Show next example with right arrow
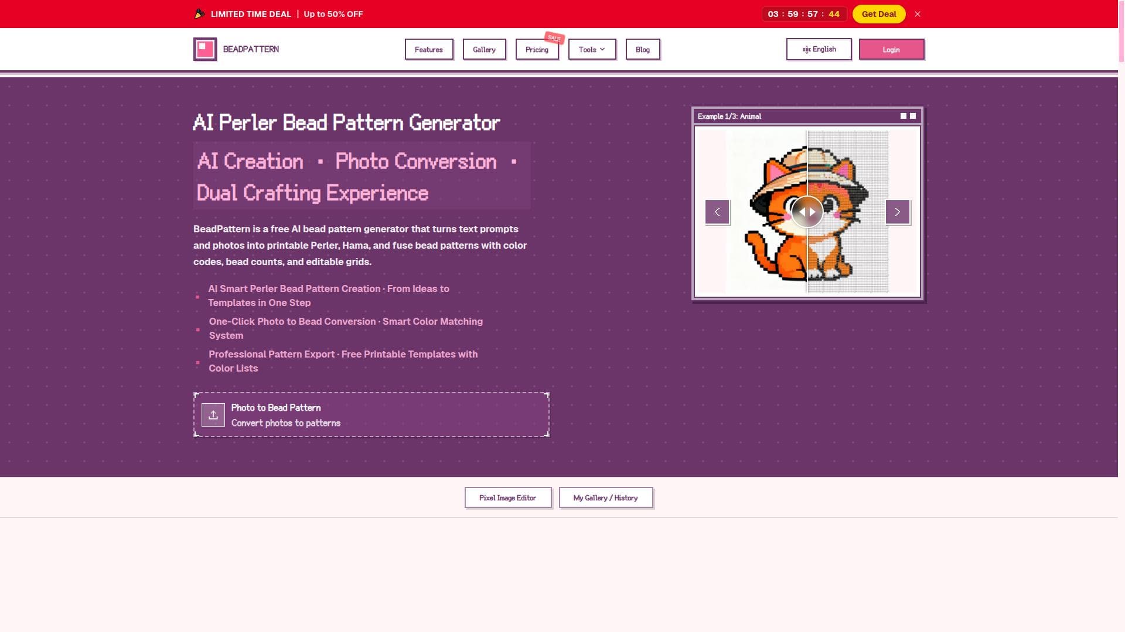 (x=897, y=212)
